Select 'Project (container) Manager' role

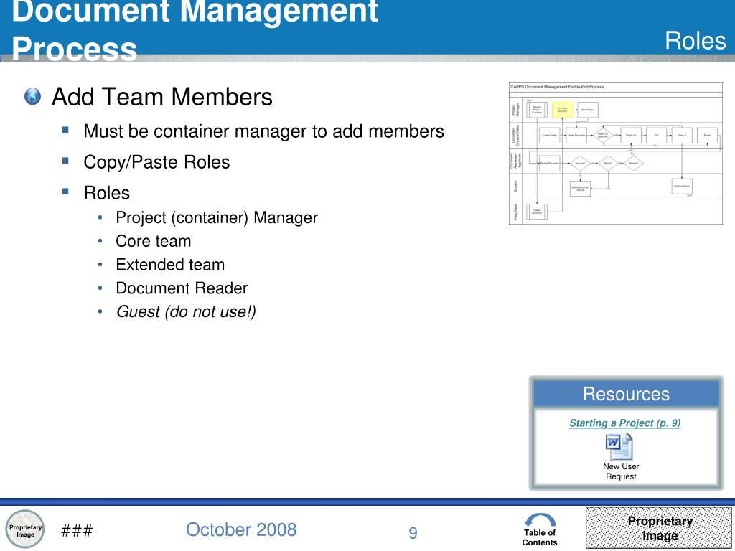(217, 218)
